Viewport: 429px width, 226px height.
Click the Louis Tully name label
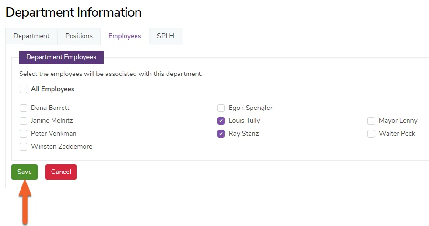click(x=244, y=121)
